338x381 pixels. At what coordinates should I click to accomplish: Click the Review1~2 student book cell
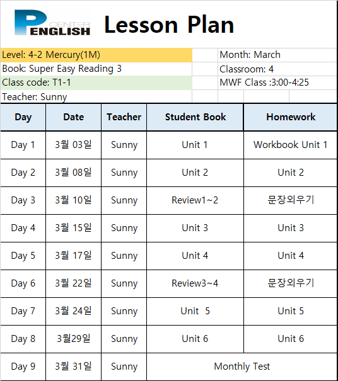[195, 200]
